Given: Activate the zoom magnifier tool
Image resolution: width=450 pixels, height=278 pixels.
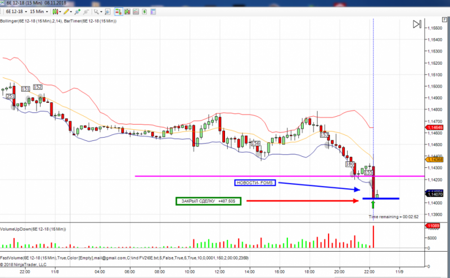Looking at the screenshot, I should pos(107,12).
